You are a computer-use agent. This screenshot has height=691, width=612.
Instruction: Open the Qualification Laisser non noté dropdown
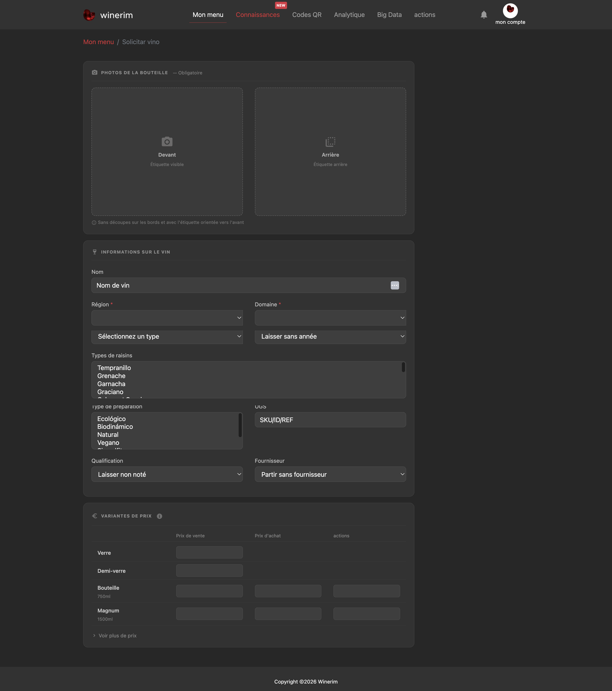point(167,474)
